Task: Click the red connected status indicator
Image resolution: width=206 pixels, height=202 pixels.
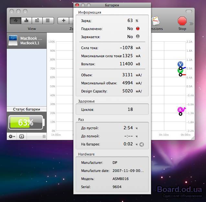Action: click(138, 29)
